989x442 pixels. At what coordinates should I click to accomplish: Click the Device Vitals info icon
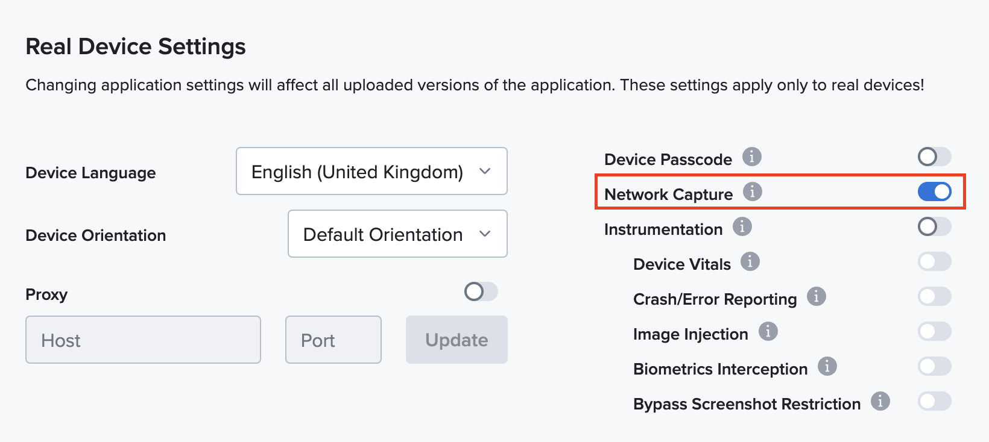coord(750,261)
